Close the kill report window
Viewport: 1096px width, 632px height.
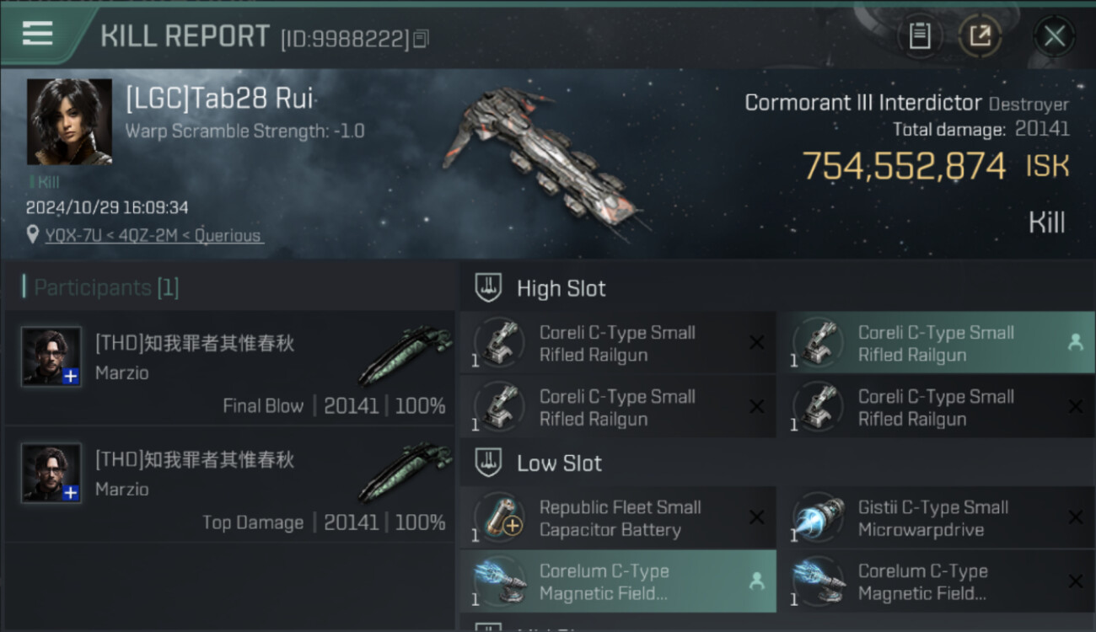pyautogui.click(x=1054, y=36)
